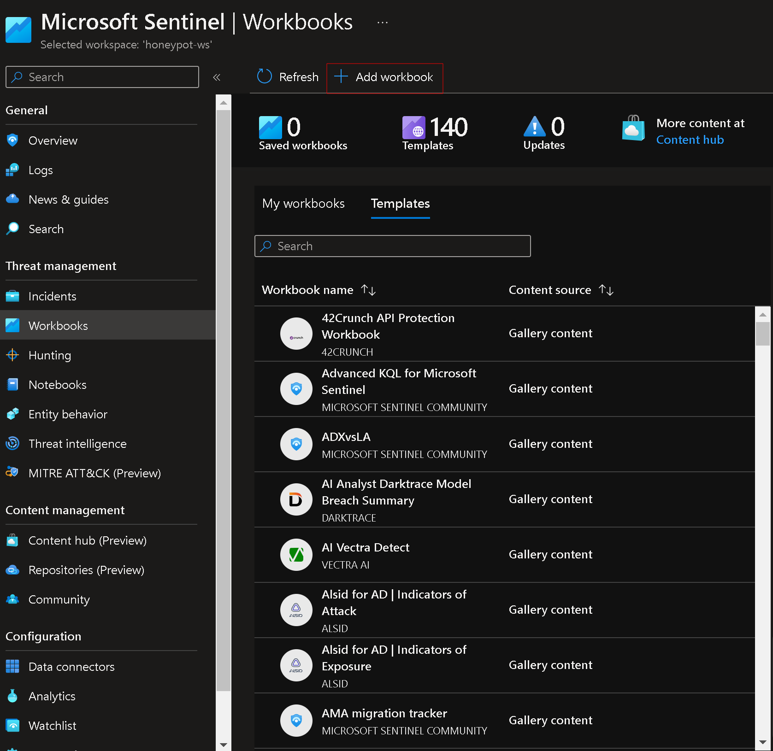Viewport: 773px width, 751px height.
Task: Click the Logs sidebar icon
Action: pos(12,170)
